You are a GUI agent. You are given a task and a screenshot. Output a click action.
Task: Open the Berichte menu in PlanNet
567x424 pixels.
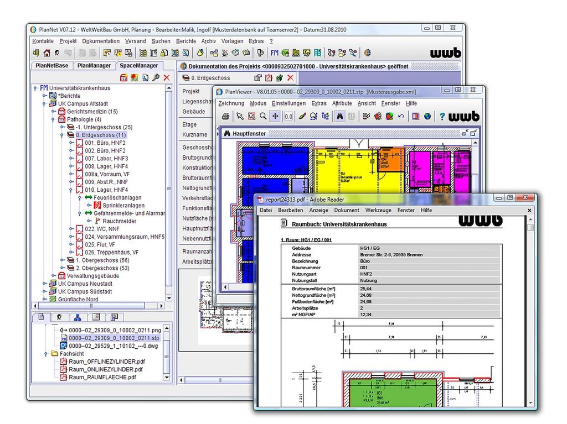tap(186, 41)
